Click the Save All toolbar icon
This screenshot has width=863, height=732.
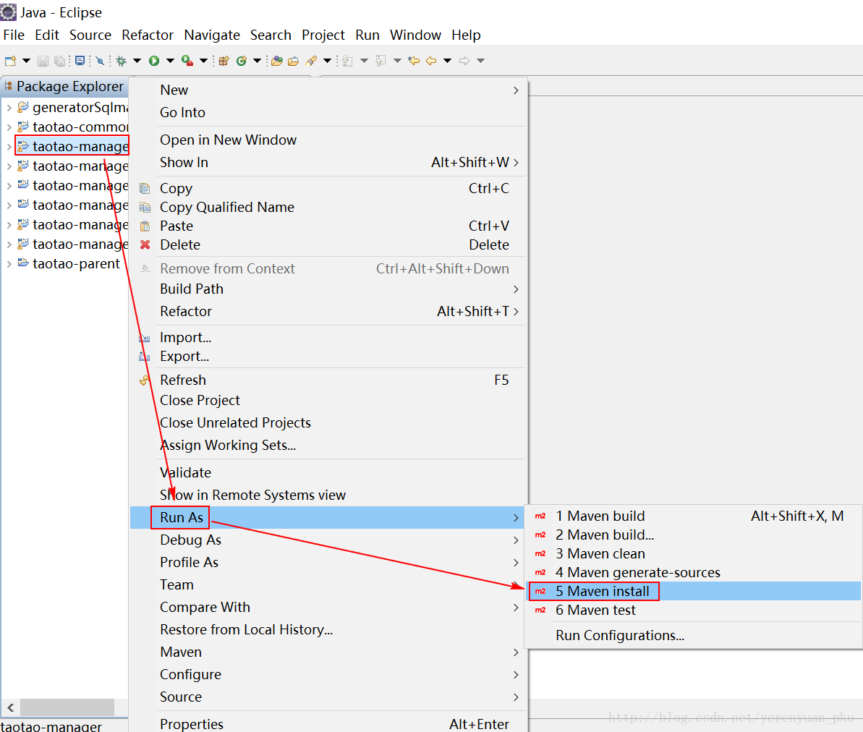(59, 61)
